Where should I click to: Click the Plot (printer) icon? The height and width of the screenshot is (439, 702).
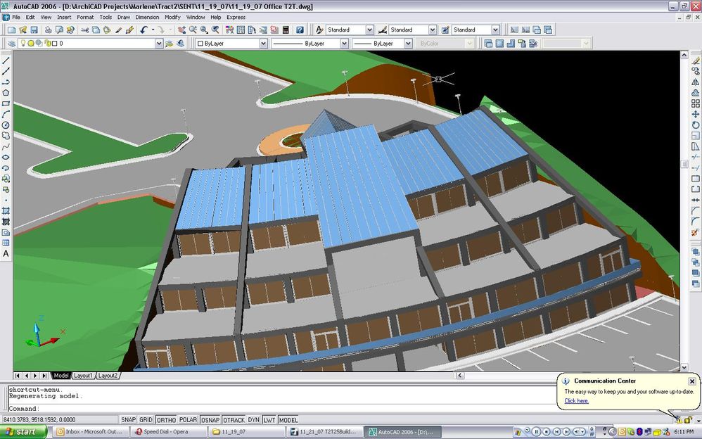click(x=48, y=30)
